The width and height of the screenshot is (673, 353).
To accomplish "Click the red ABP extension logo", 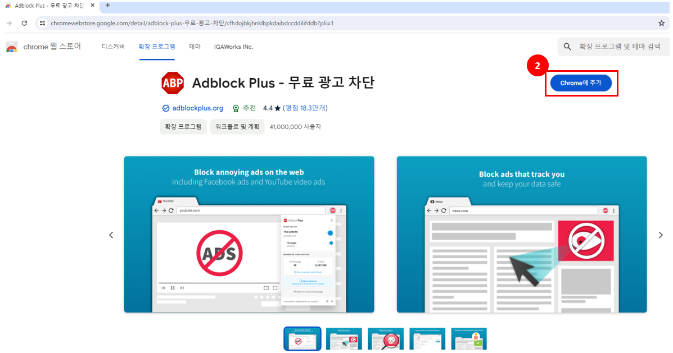I will (173, 82).
